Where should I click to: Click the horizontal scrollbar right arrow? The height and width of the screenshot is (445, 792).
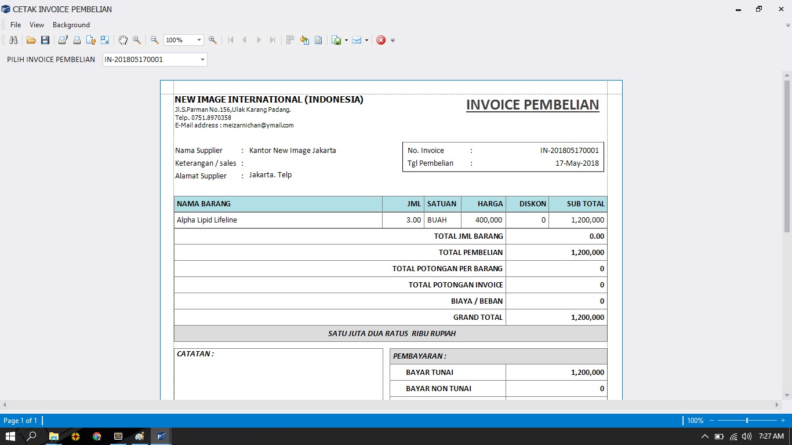click(x=778, y=404)
